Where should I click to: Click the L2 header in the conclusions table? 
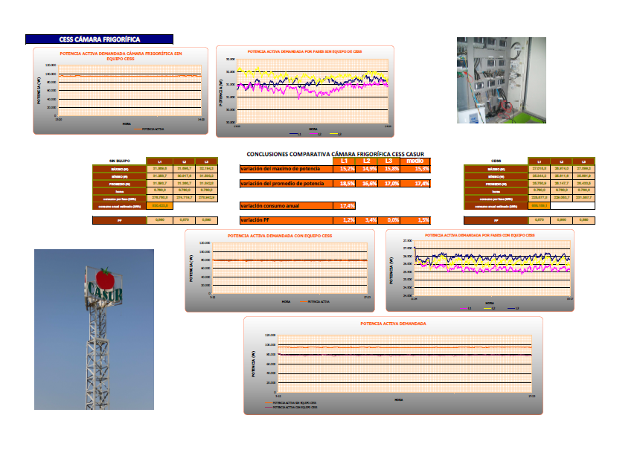367,161
